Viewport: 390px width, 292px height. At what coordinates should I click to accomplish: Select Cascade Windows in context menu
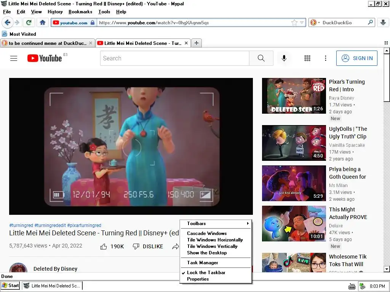point(216,233)
